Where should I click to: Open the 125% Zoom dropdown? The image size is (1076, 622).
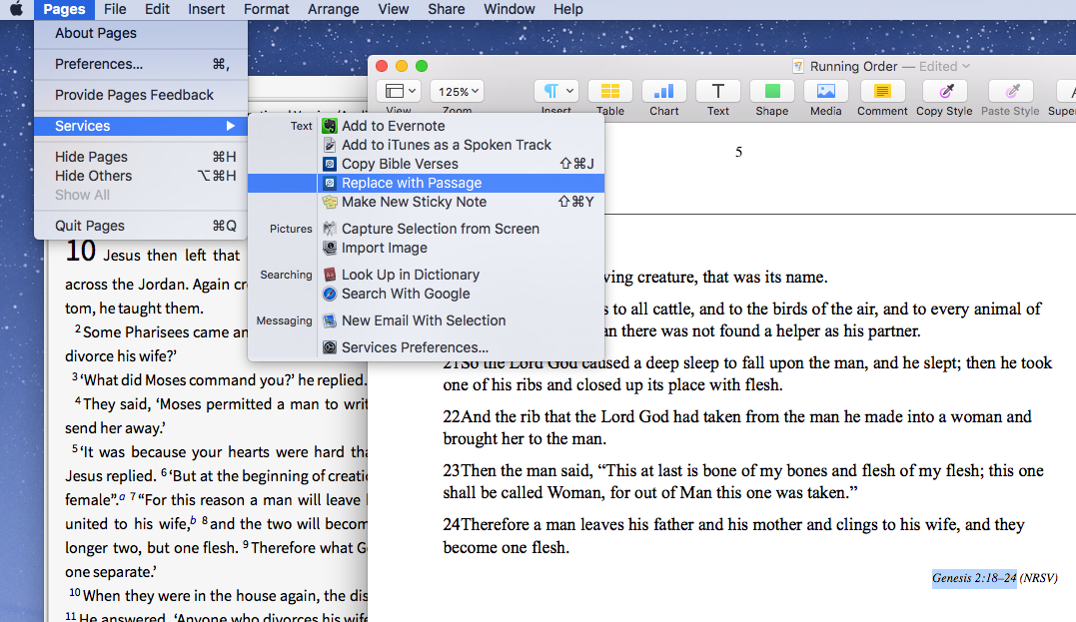(x=458, y=91)
